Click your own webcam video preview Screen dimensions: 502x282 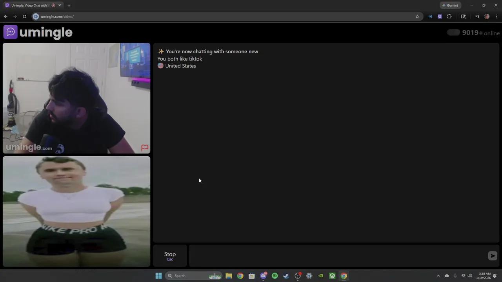(x=76, y=211)
